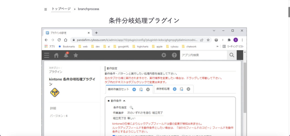
Task: Delete the 保存前処理 tab with x icon
Action: click(x=188, y=89)
